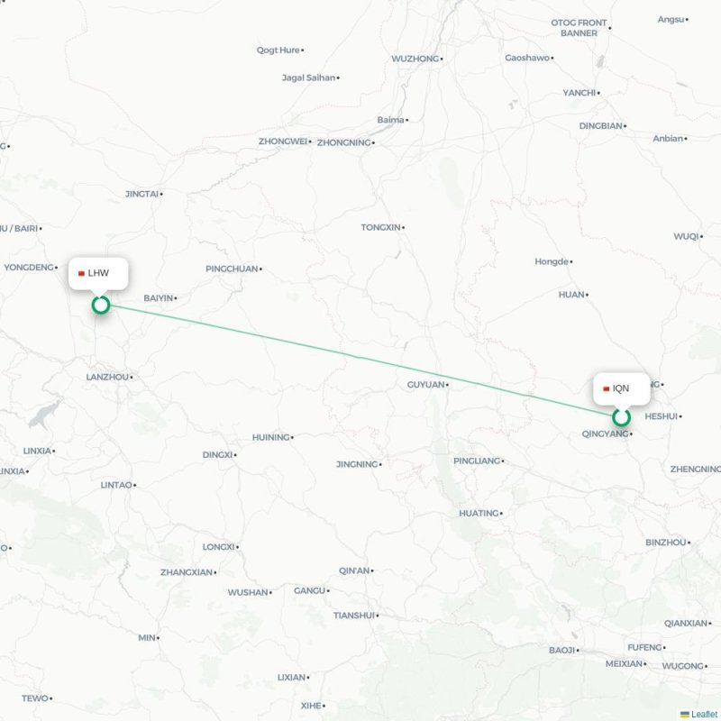Screen dimensions: 721x721
Task: Select the TONGXIN city label
Action: (380, 227)
